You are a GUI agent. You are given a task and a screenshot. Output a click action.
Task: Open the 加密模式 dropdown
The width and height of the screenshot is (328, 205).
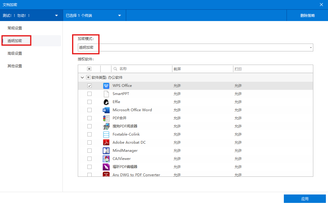point(195,47)
